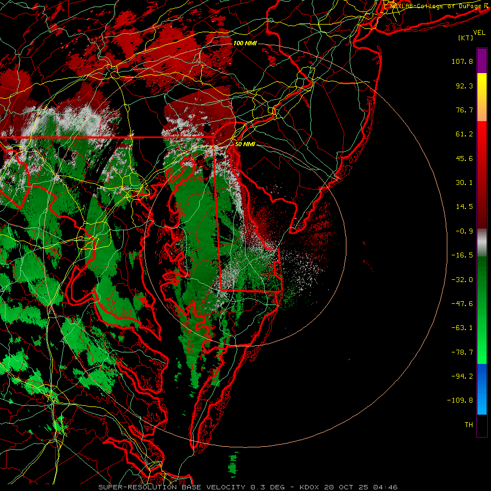
Task: Click the -94.2 legend value
Action: click(462, 376)
